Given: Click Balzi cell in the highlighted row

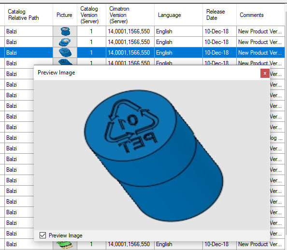Looking at the screenshot, I should point(29,53).
